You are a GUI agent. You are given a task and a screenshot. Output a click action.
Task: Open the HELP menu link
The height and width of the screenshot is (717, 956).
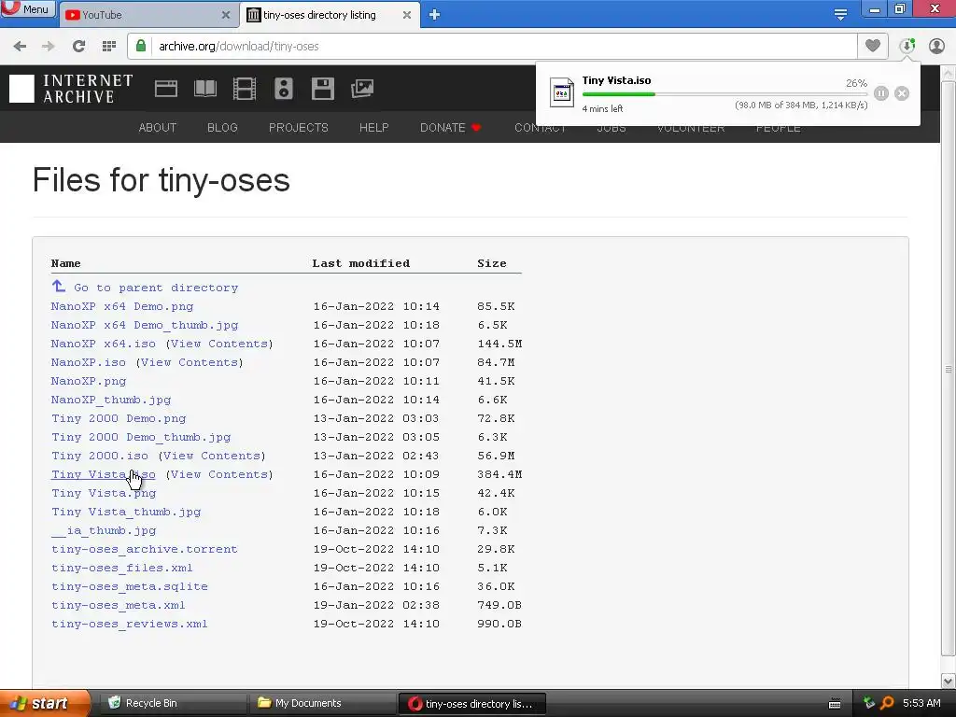tap(373, 127)
